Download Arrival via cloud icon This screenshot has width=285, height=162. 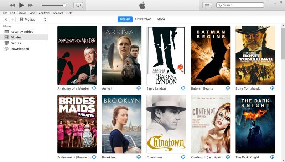[x=139, y=88]
